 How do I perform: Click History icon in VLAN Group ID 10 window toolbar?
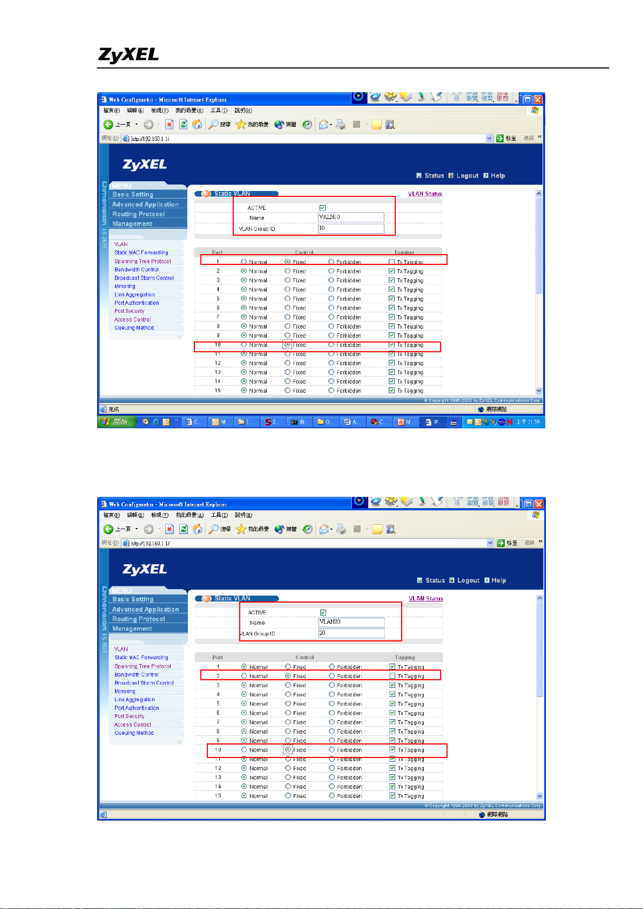(x=307, y=125)
